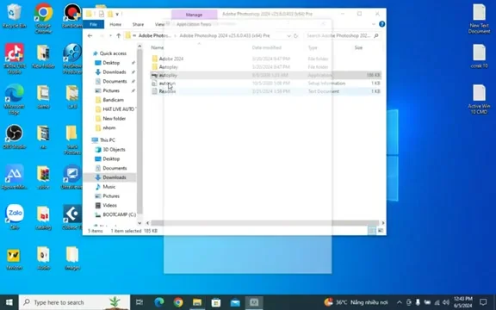Viewport: 496px width, 310px height.
Task: Open Task View from the taskbar
Action: pyautogui.click(x=139, y=302)
